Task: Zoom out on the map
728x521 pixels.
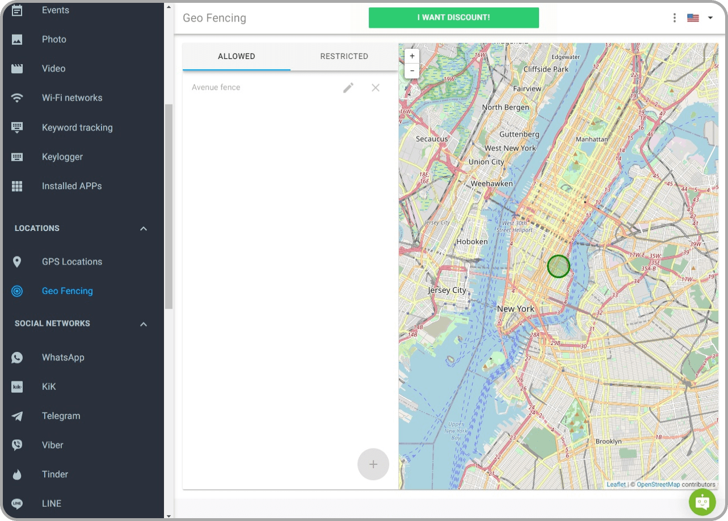Action: (x=412, y=71)
